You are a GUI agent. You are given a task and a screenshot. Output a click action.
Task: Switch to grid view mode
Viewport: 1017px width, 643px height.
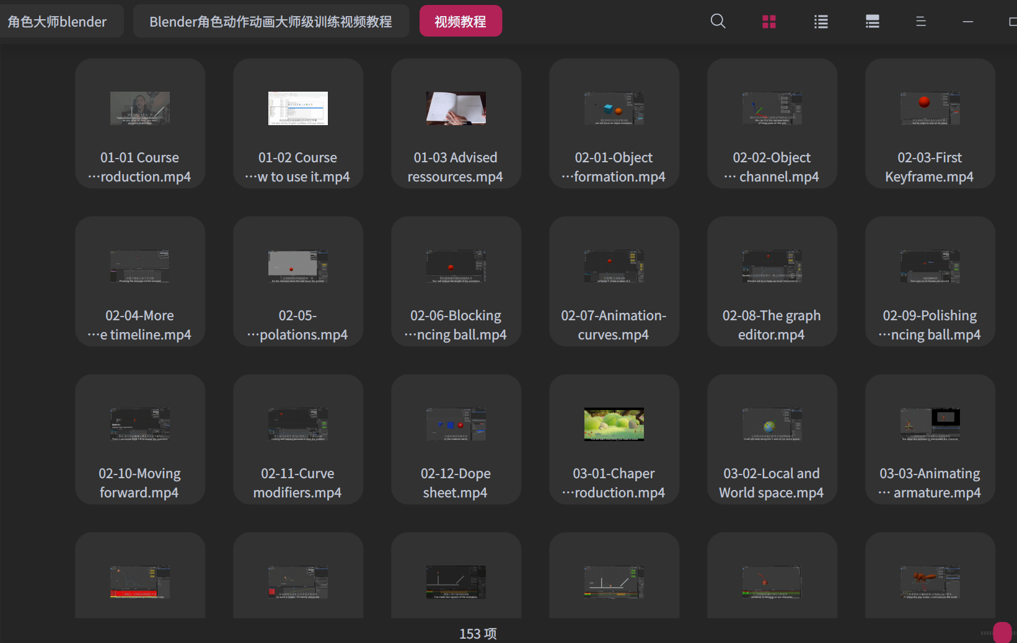(x=769, y=20)
